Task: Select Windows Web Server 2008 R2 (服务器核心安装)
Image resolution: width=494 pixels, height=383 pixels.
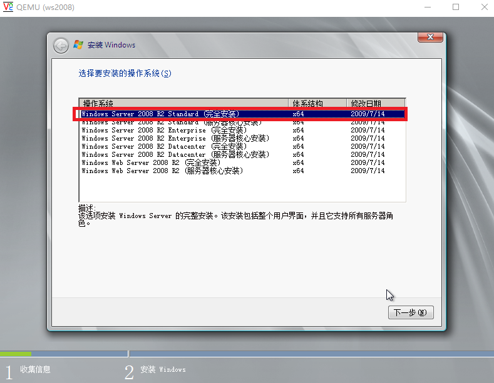Action: 242,171
